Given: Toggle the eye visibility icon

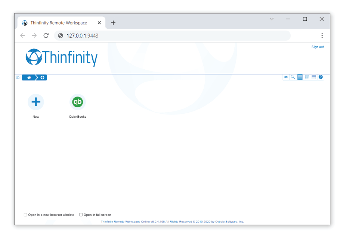Looking at the screenshot, I should pos(286,77).
